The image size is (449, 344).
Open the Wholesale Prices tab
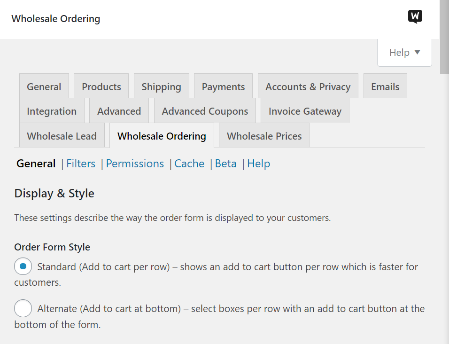[264, 136]
